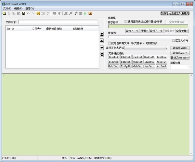Sort the file list by 文件名 column header
The height and width of the screenshot is (162, 195).
click(18, 29)
